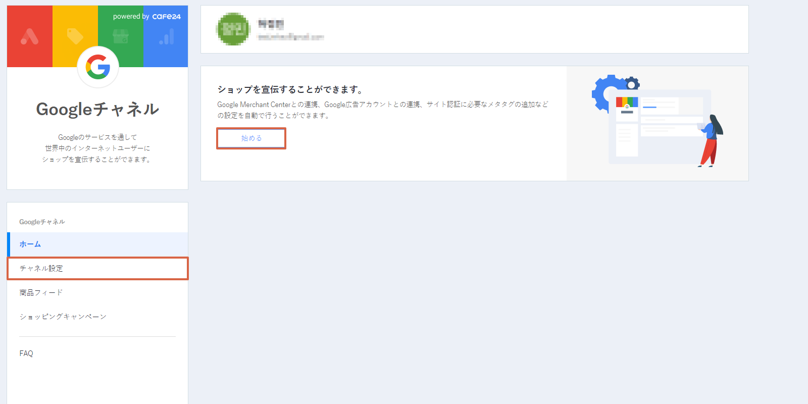Click the green account avatar
The height and width of the screenshot is (404, 808).
(233, 29)
